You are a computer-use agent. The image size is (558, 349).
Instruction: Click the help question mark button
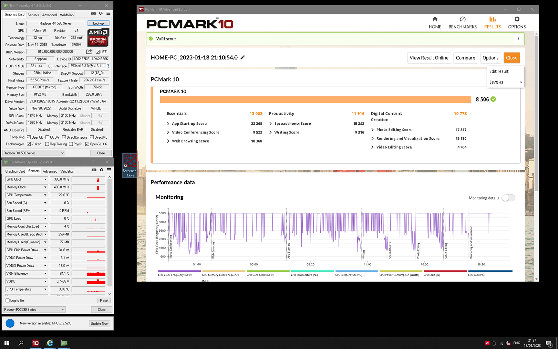[519, 39]
